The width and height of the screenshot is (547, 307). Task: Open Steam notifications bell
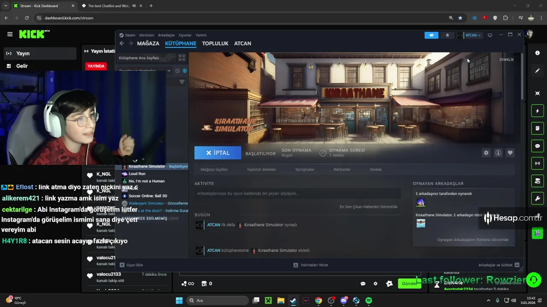pyautogui.click(x=447, y=35)
